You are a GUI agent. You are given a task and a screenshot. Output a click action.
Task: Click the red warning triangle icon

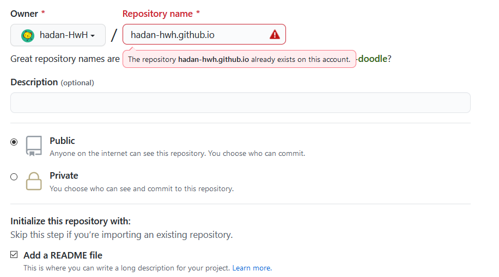(x=275, y=34)
